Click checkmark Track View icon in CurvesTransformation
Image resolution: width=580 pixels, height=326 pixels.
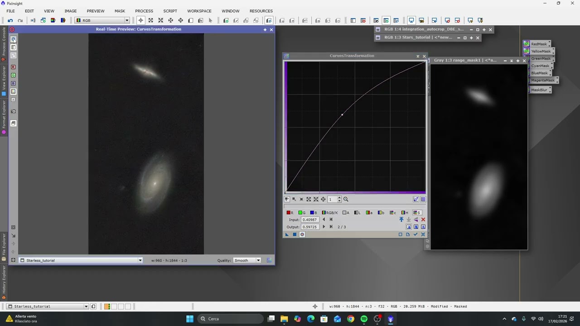pos(416,234)
